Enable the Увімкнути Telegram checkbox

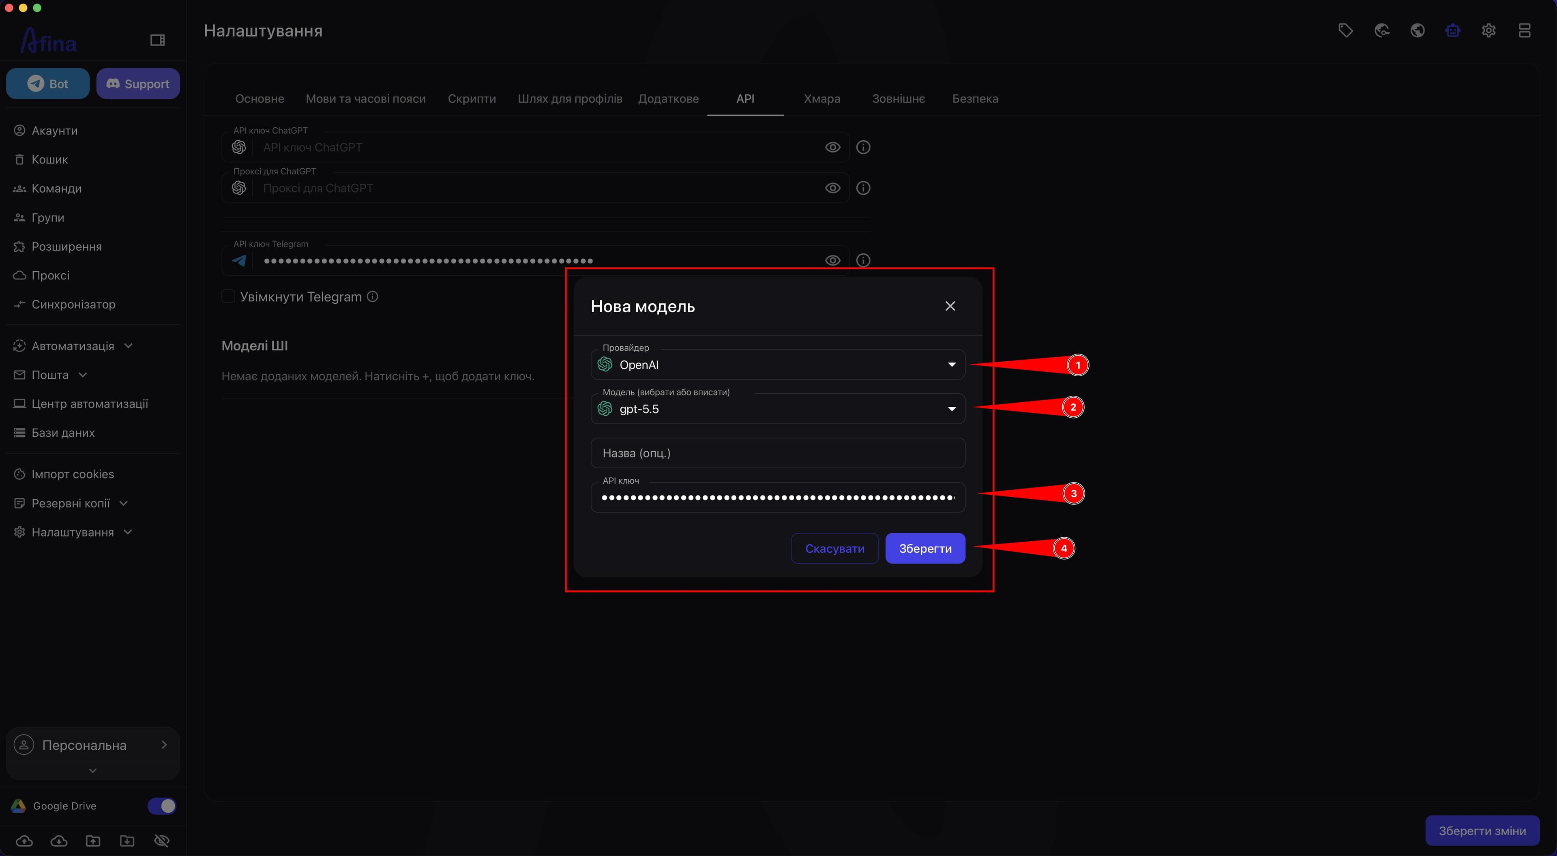(x=228, y=297)
